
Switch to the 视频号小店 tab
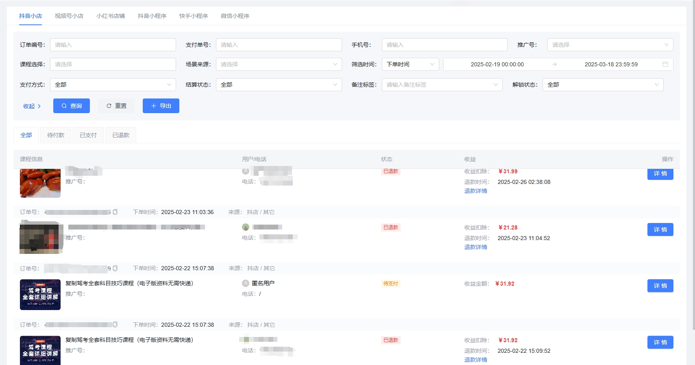pyautogui.click(x=69, y=16)
